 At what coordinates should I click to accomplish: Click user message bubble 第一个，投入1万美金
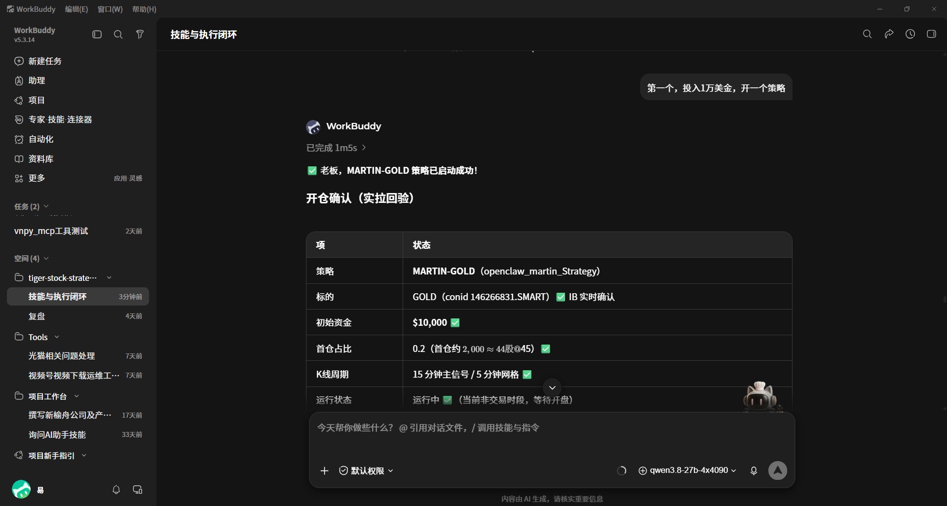(716, 88)
